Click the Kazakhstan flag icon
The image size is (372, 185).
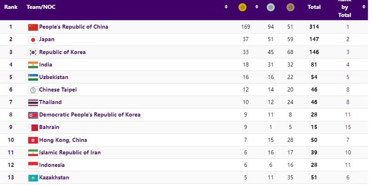click(x=33, y=178)
